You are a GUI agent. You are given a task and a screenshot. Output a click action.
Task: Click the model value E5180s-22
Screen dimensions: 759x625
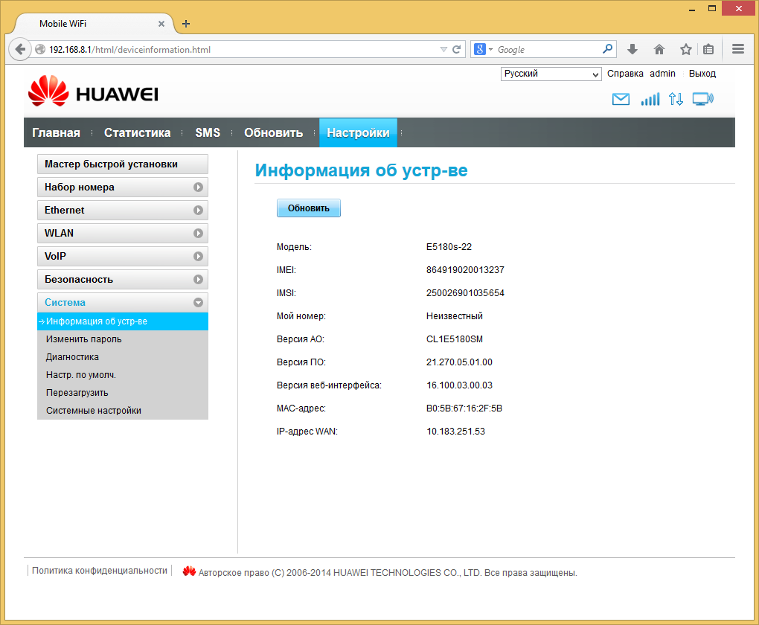pos(449,247)
